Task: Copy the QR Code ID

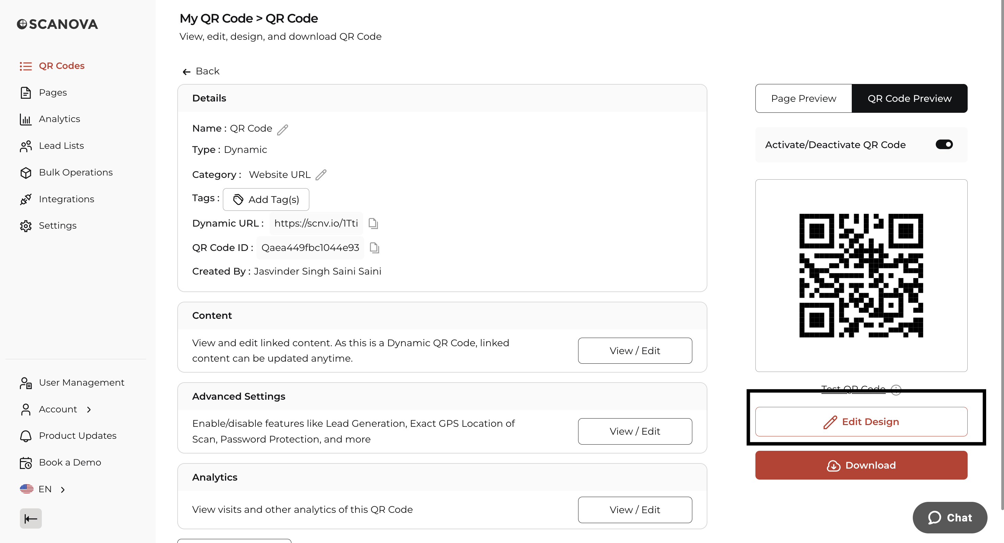Action: tap(374, 248)
